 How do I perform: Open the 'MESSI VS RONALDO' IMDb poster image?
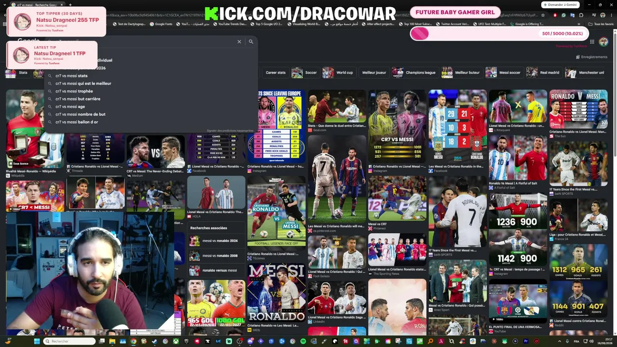tap(276, 293)
